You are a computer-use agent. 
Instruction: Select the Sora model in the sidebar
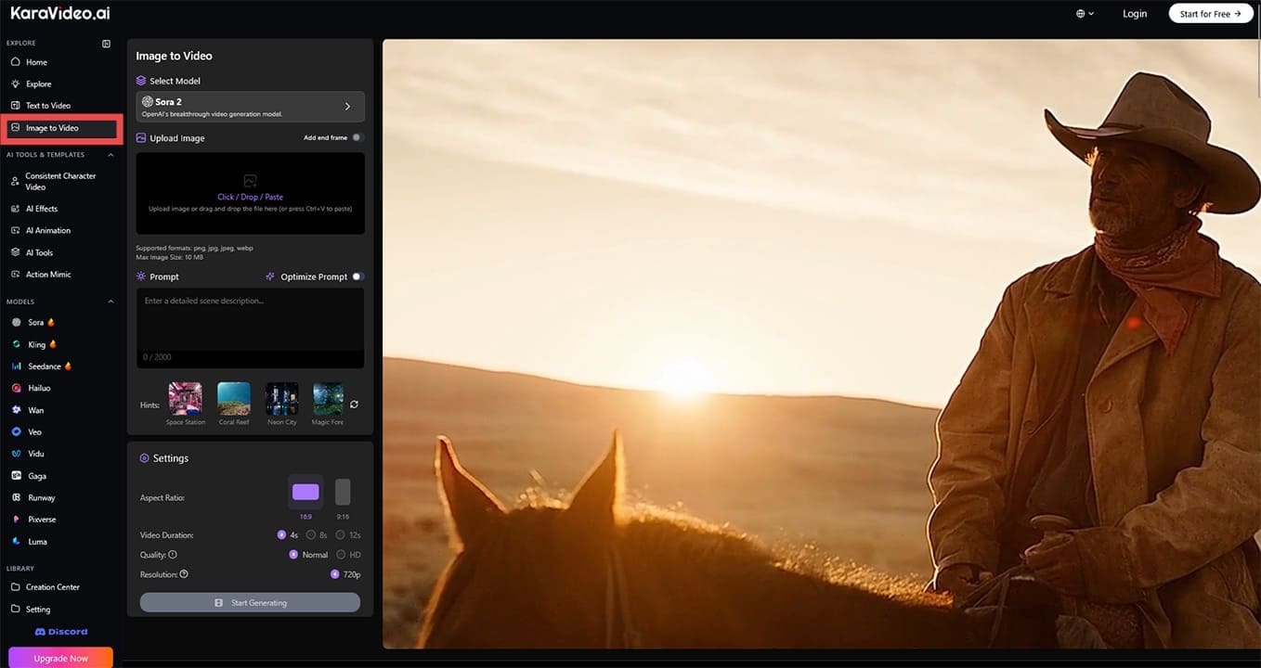point(36,322)
